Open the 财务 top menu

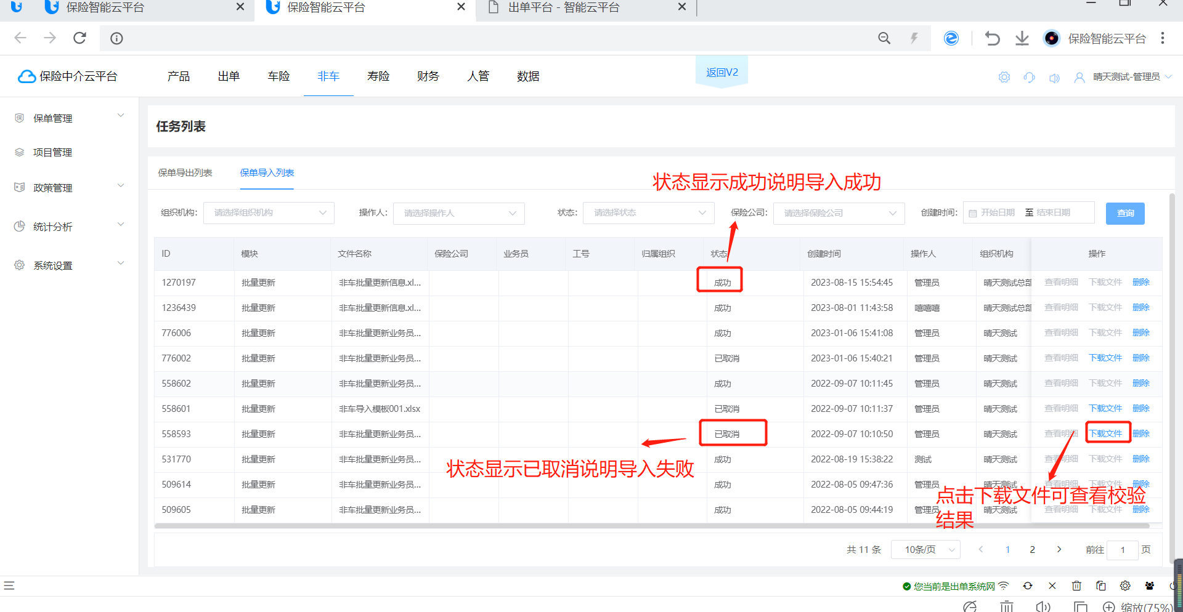click(428, 76)
